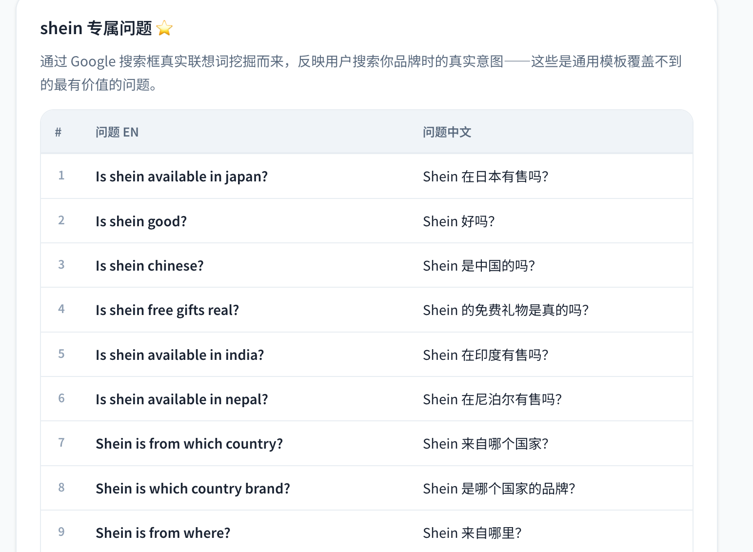The width and height of the screenshot is (753, 552).
Task: Select the heading "shein 专属问题"
Action: coord(96,28)
